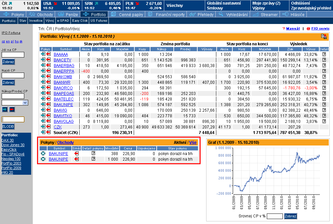Open detail icon for BAAVITKO row

tap(324, 116)
